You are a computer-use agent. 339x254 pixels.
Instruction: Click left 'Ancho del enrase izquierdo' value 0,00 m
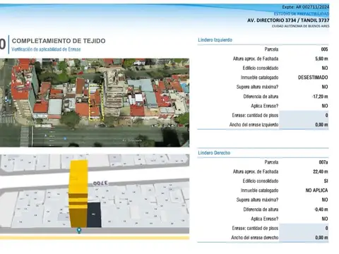(321, 125)
